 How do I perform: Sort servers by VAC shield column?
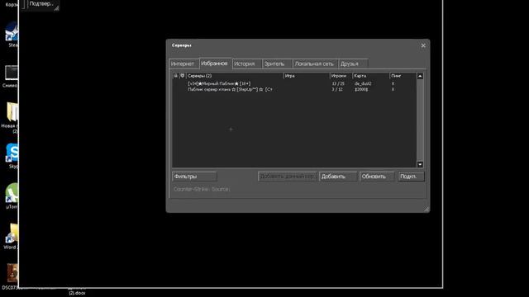[182, 76]
